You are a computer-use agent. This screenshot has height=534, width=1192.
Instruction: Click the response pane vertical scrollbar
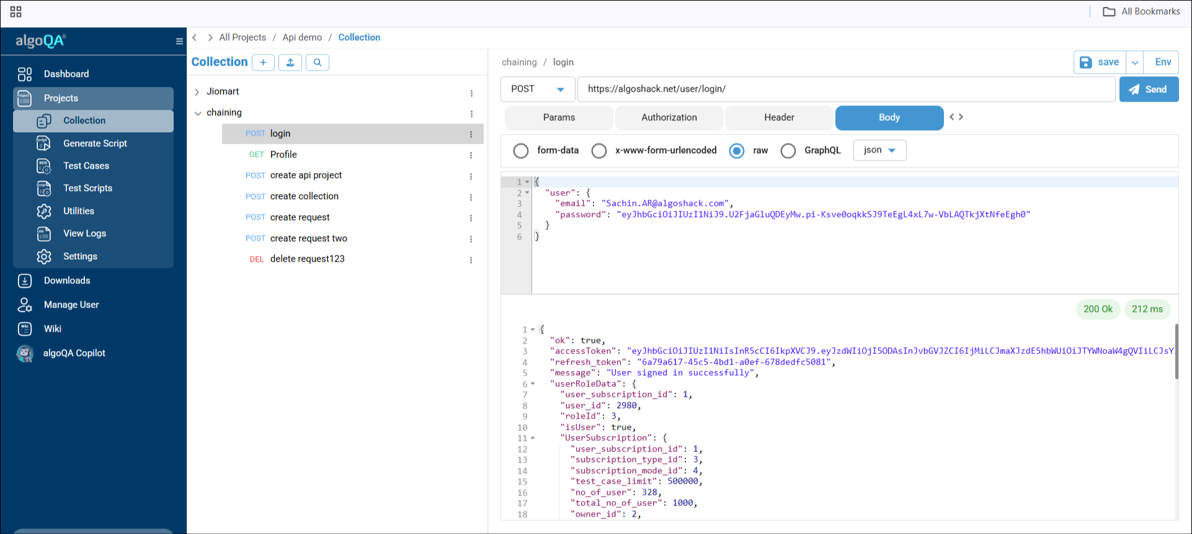(1176, 351)
